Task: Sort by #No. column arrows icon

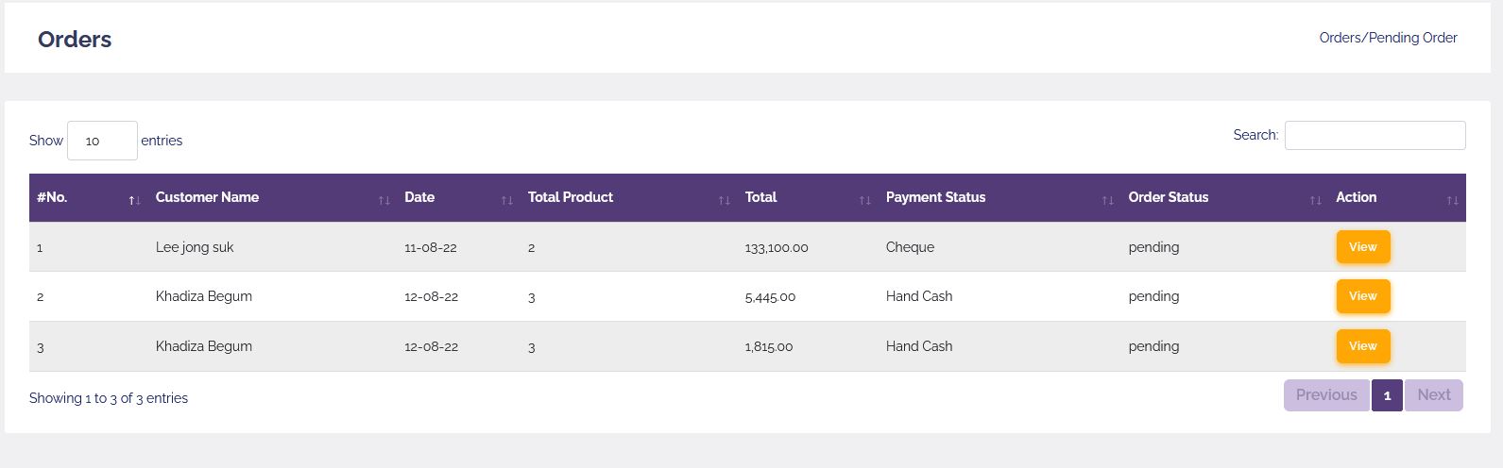Action: (x=134, y=200)
